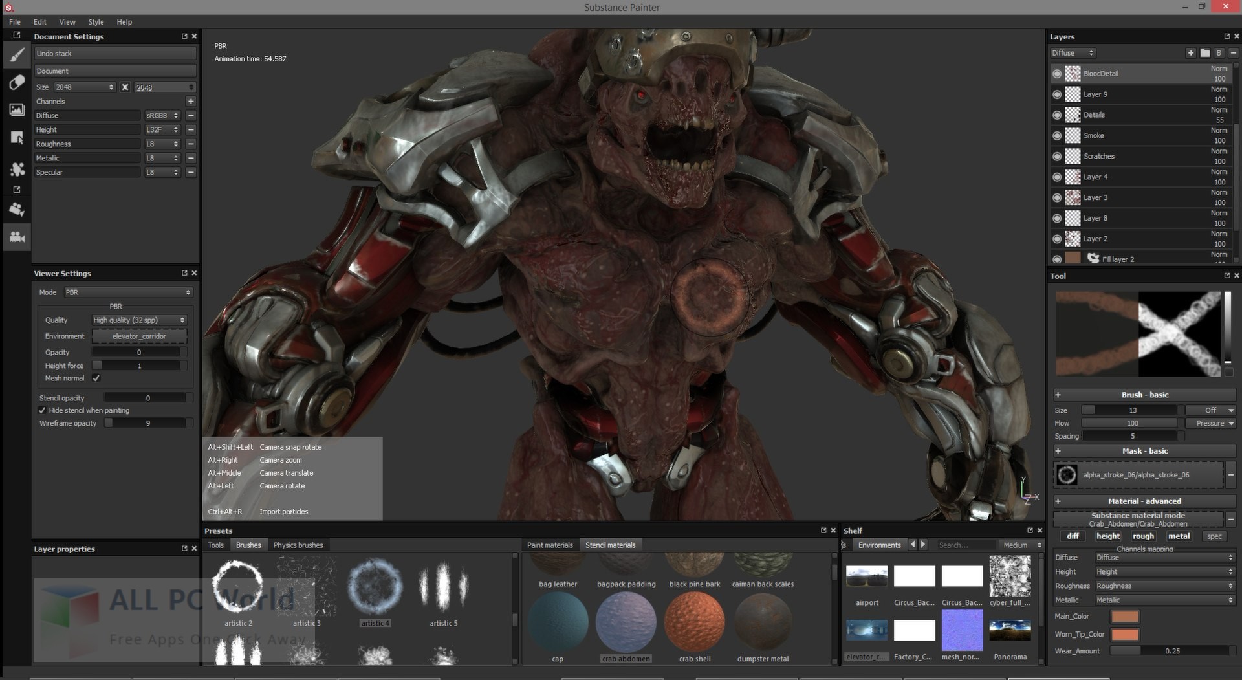This screenshot has width=1242, height=680.
Task: Remove the alpha_stroke_06 mask
Action: [x=1231, y=475]
